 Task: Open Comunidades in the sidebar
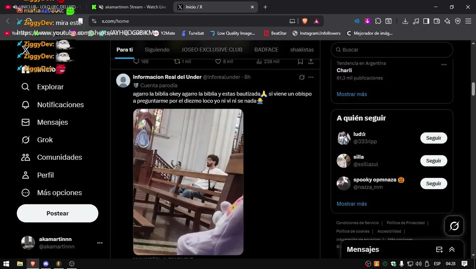tap(52, 157)
